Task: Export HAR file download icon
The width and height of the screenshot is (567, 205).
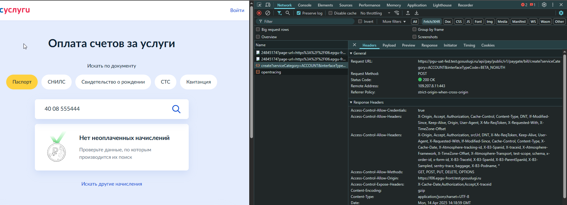Action: 417,13
